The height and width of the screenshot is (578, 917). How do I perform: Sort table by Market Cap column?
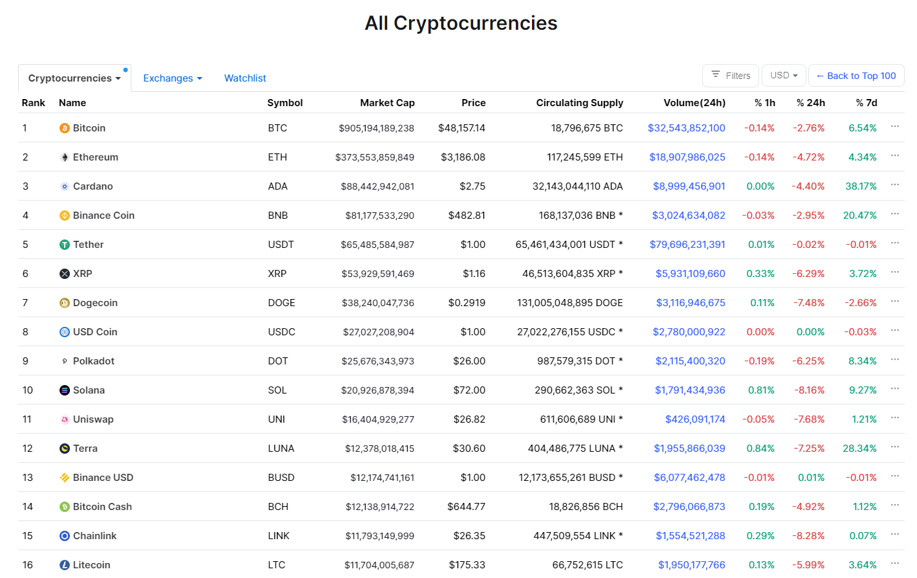click(387, 103)
